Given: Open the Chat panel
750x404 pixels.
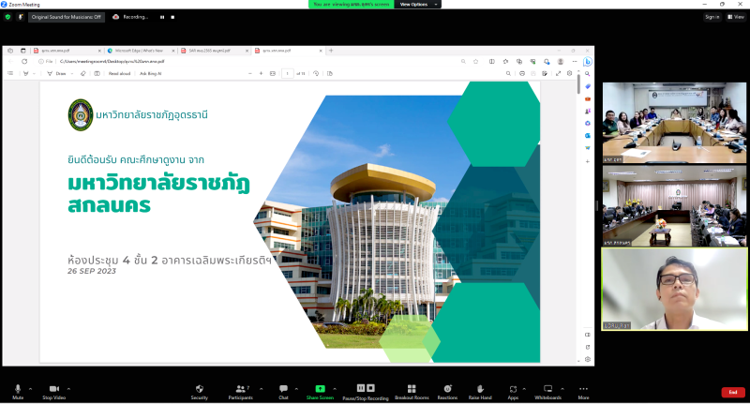Looking at the screenshot, I should 283,389.
